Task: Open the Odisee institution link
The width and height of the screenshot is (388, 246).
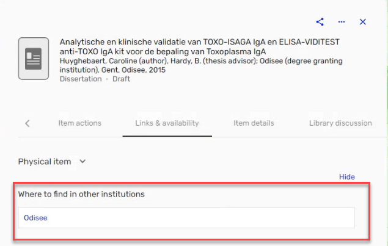Action: click(x=35, y=218)
